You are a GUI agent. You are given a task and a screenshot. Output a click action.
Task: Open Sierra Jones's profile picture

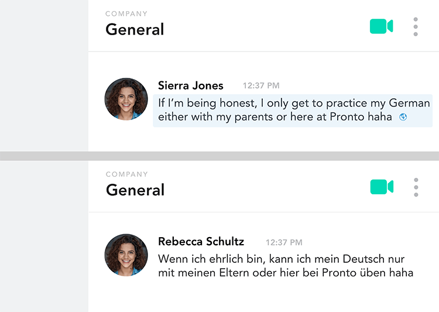pyautogui.click(x=126, y=99)
